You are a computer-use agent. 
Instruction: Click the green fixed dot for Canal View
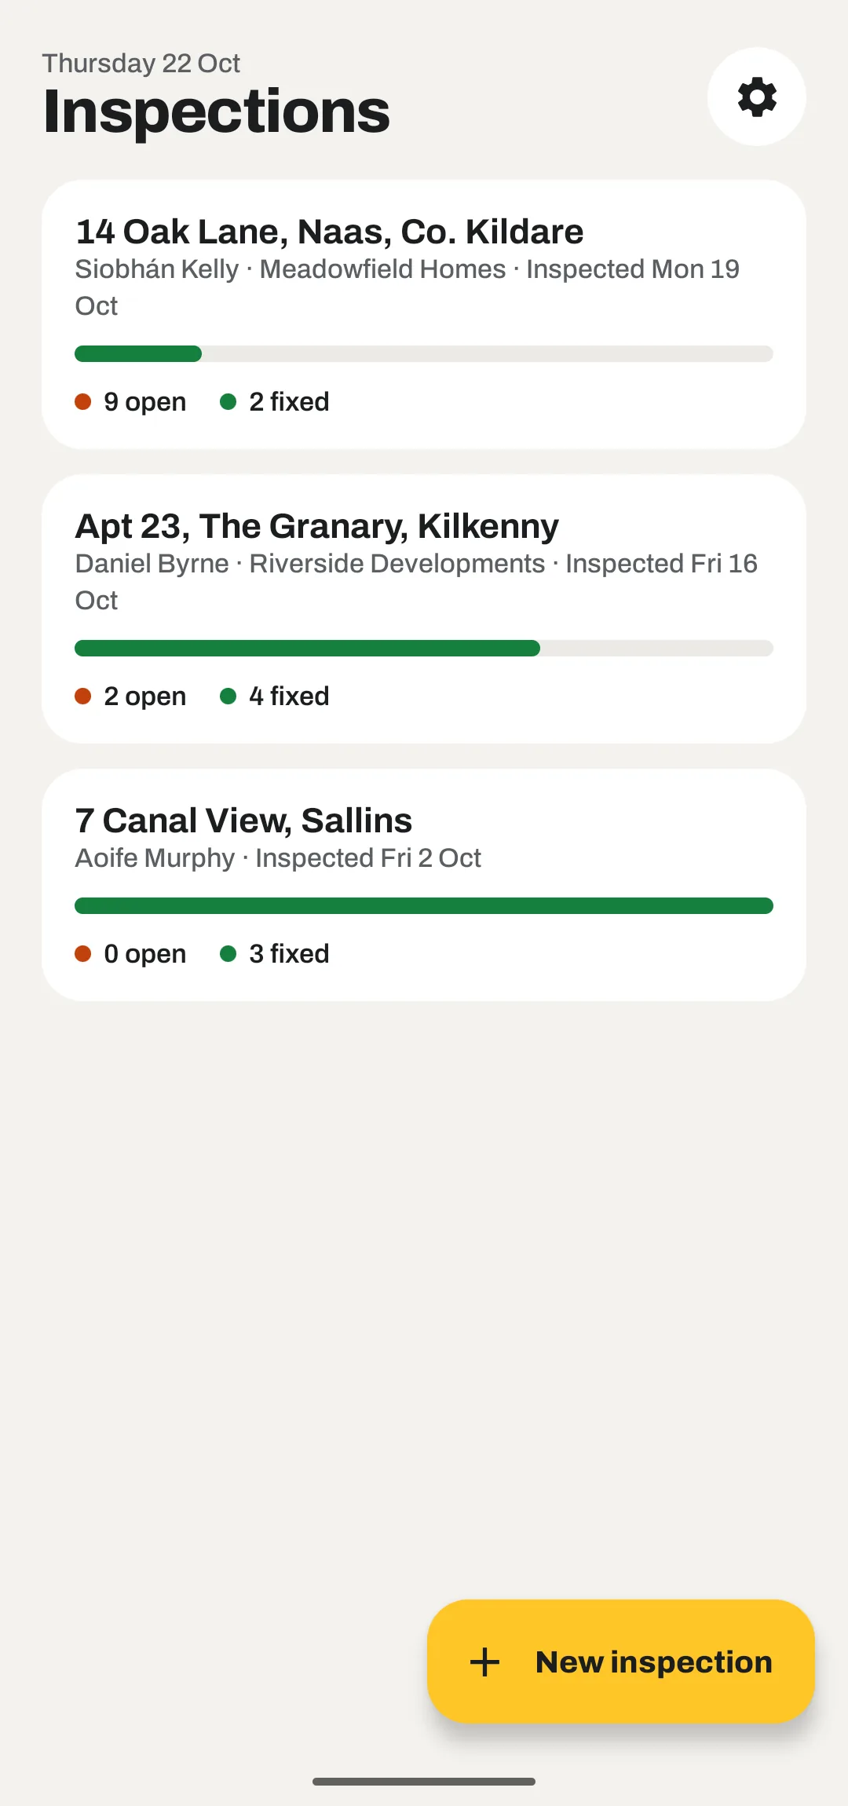tap(228, 954)
